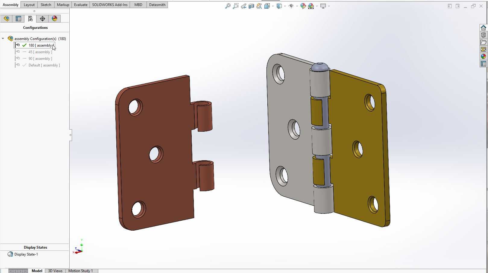Switch to the 3D Views tab
The width and height of the screenshot is (488, 273).
tap(55, 271)
